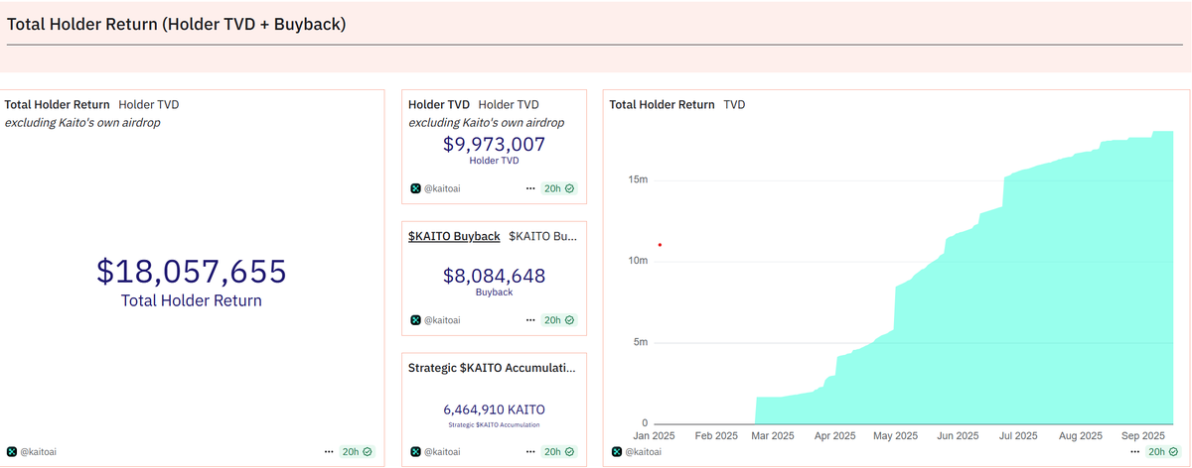Click the Sep 2025 x-axis label
The width and height of the screenshot is (1192, 468).
[1142, 436]
